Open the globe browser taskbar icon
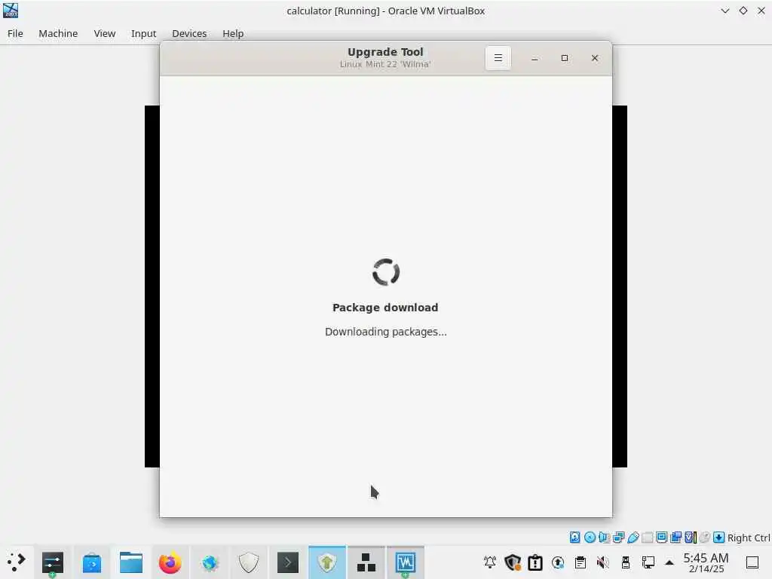Screen dimensions: 772x579 210,562
